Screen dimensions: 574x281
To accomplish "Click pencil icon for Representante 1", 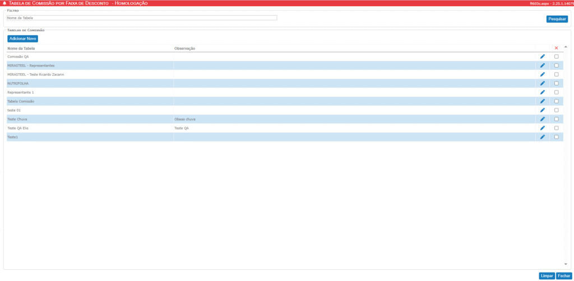I will (542, 92).
